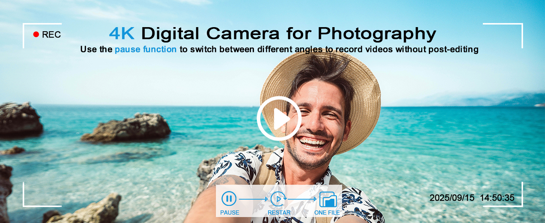Click the blue pause circle icon
The width and height of the screenshot is (545, 223).
pyautogui.click(x=229, y=199)
